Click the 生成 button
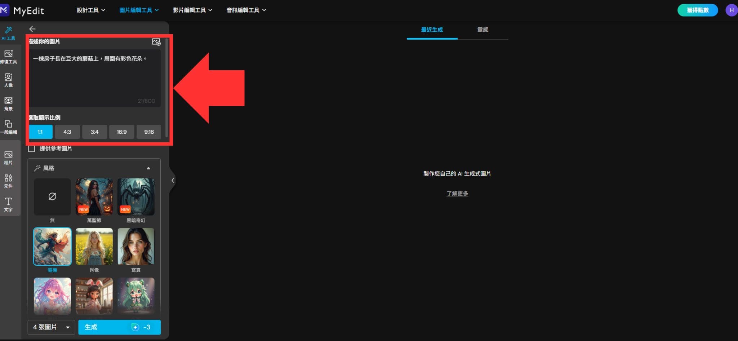This screenshot has height=341, width=738. pyautogui.click(x=120, y=327)
